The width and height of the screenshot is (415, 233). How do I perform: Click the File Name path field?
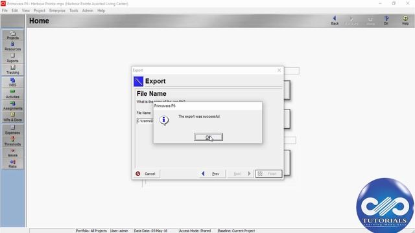tap(145, 121)
